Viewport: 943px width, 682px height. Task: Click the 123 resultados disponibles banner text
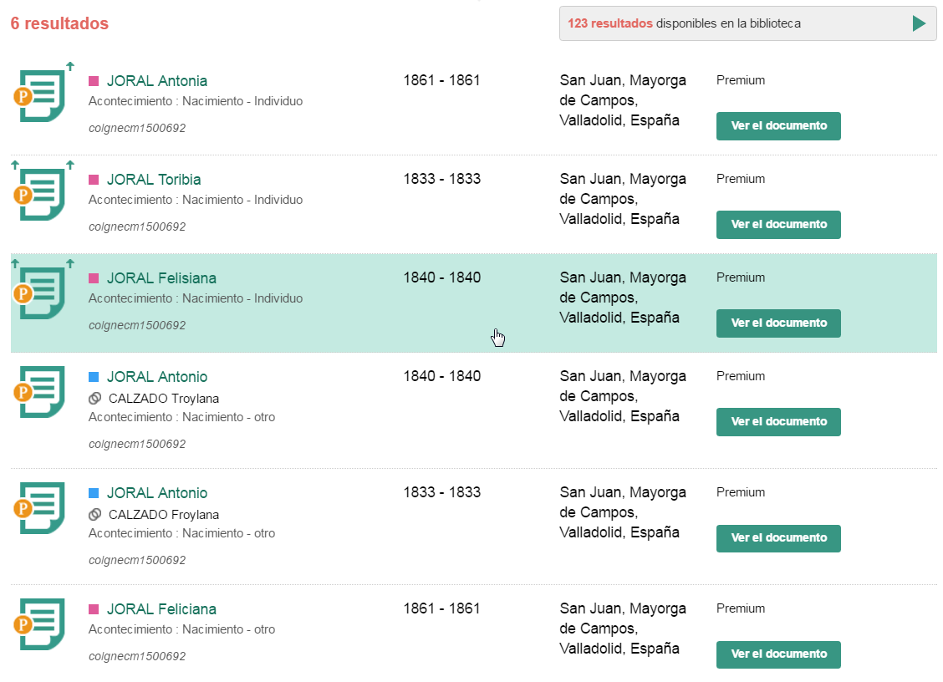(x=684, y=23)
